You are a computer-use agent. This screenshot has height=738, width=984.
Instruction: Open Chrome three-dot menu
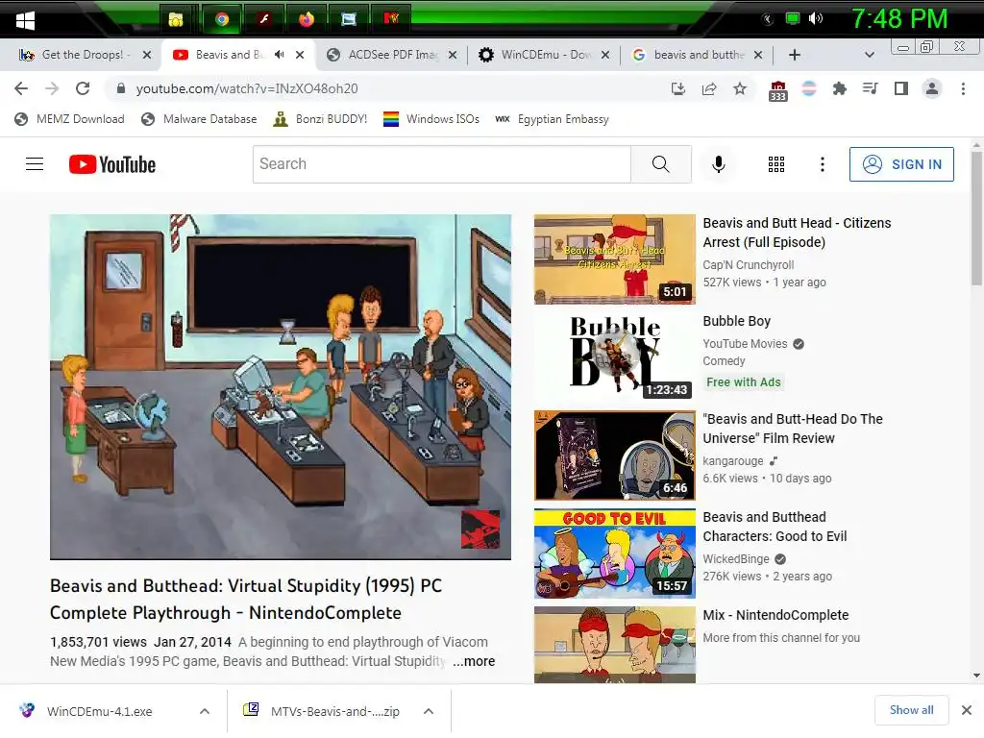pos(963,88)
